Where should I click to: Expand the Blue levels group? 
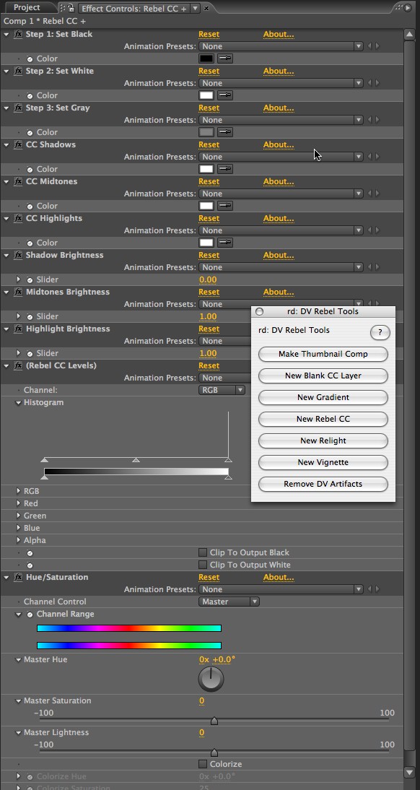[x=19, y=528]
